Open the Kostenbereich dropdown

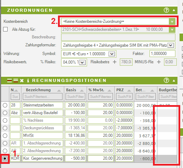[172, 21]
